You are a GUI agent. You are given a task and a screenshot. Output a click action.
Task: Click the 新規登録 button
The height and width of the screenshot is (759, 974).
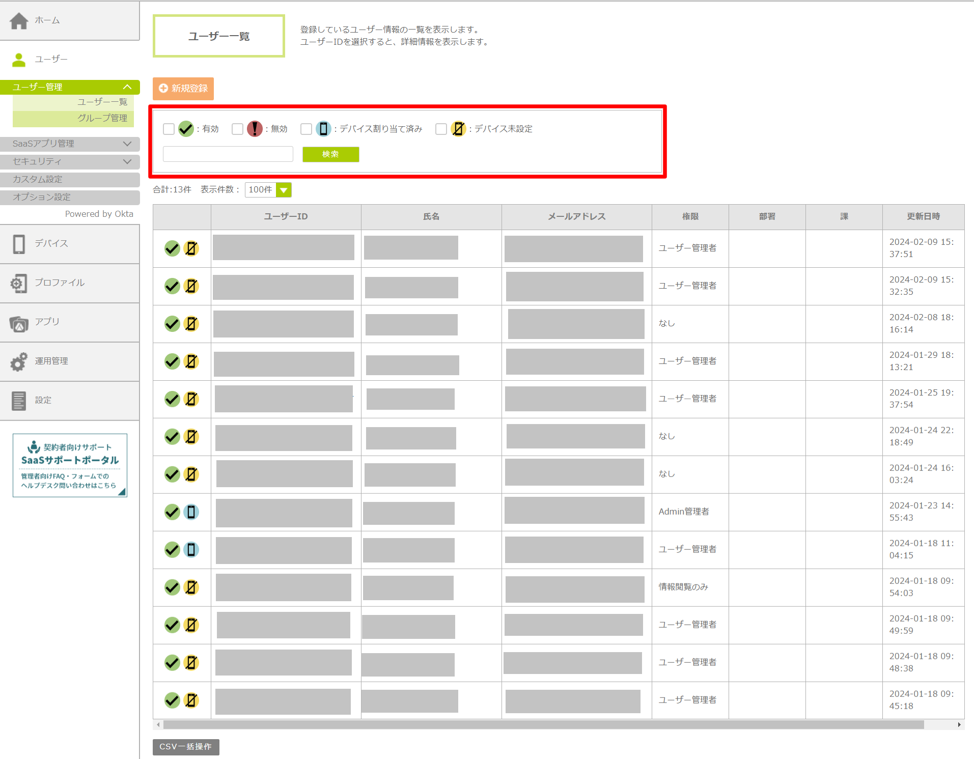(x=183, y=89)
